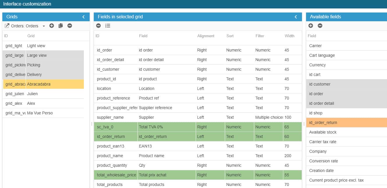
Task: Open the Multiple choices filter cell for supplier_name
Action: [269, 117]
